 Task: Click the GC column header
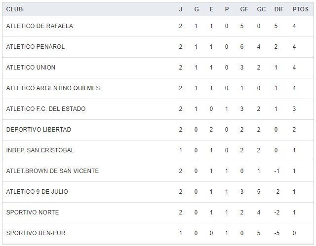(261, 9)
